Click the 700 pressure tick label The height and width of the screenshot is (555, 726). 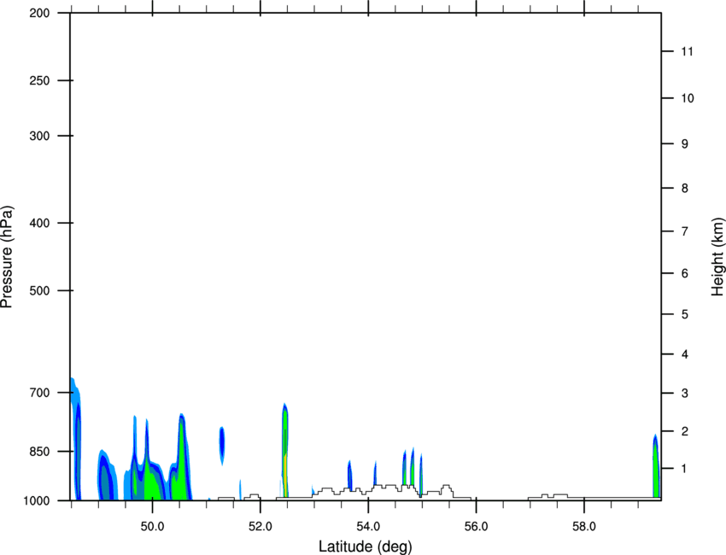39,393
